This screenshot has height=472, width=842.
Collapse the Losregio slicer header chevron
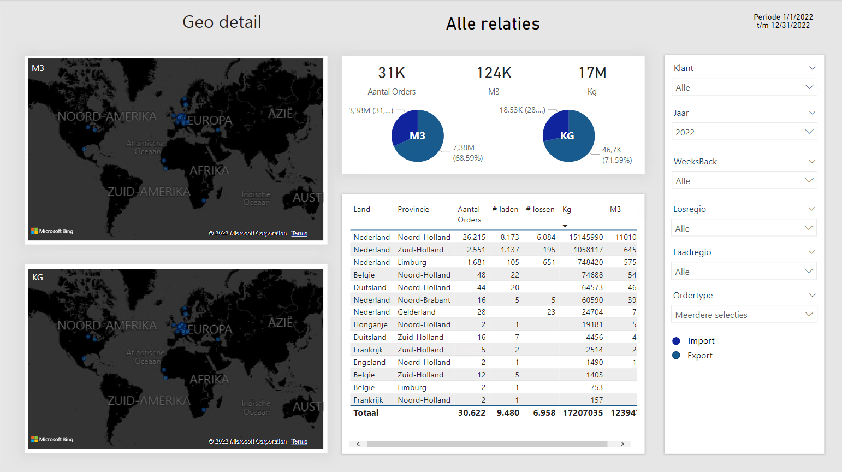click(812, 209)
